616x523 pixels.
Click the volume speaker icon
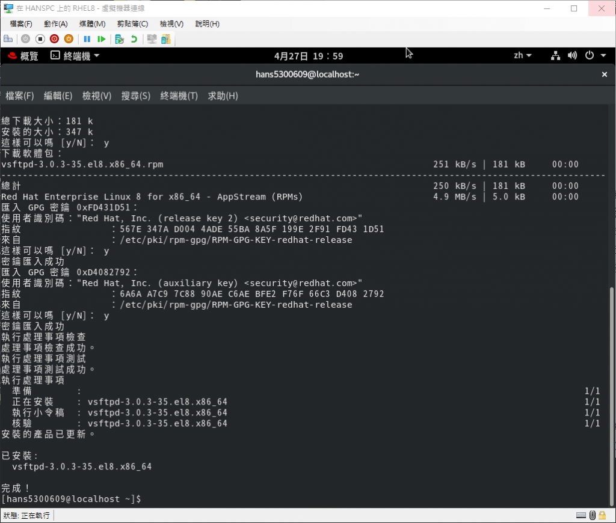coord(573,56)
